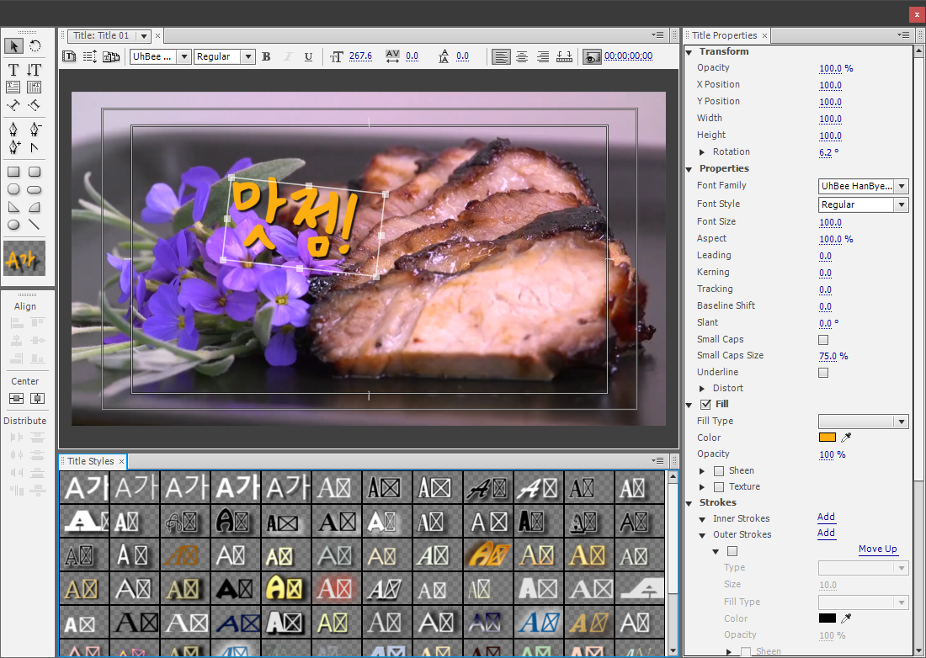The image size is (926, 658).
Task: Open Tab Stops ruler icon
Action: tap(565, 56)
